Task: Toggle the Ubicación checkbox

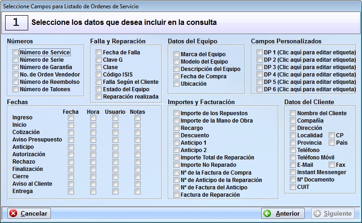Action: coord(177,84)
